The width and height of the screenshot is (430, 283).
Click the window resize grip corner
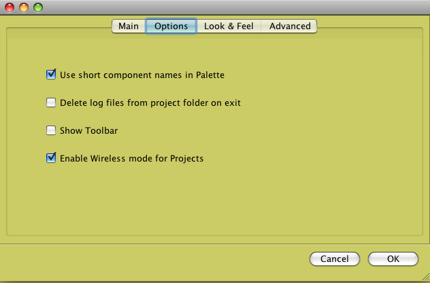point(426,277)
